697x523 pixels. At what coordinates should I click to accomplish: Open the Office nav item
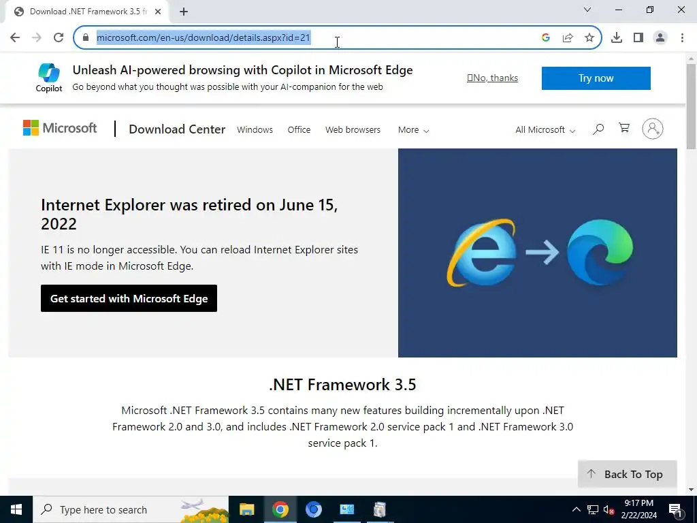tap(299, 129)
